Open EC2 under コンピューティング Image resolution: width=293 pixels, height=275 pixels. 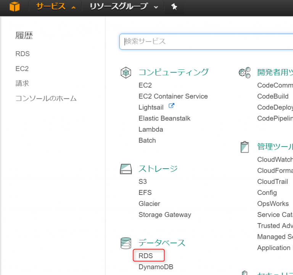click(x=145, y=85)
